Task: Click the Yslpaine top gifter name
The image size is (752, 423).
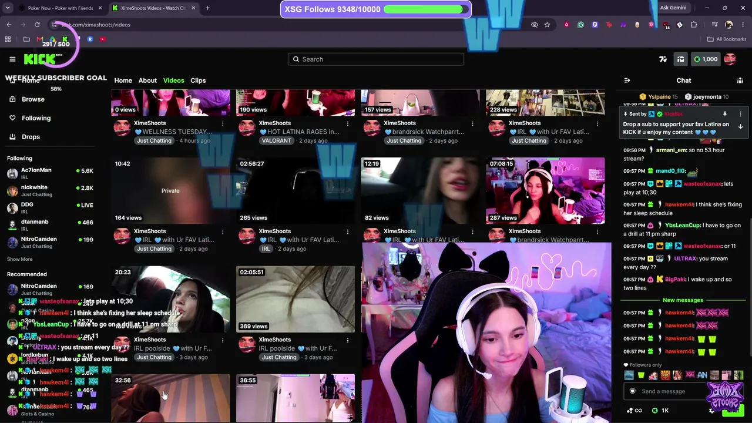Action: (659, 97)
